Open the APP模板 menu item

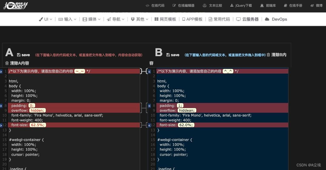[x=192, y=19]
